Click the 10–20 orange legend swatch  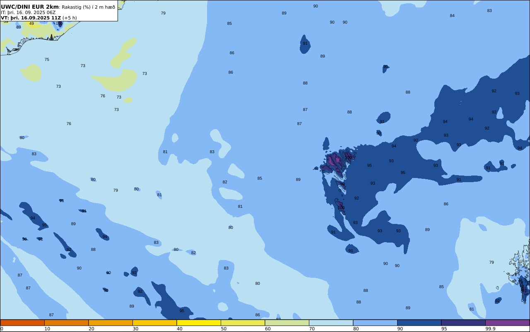click(x=66, y=322)
